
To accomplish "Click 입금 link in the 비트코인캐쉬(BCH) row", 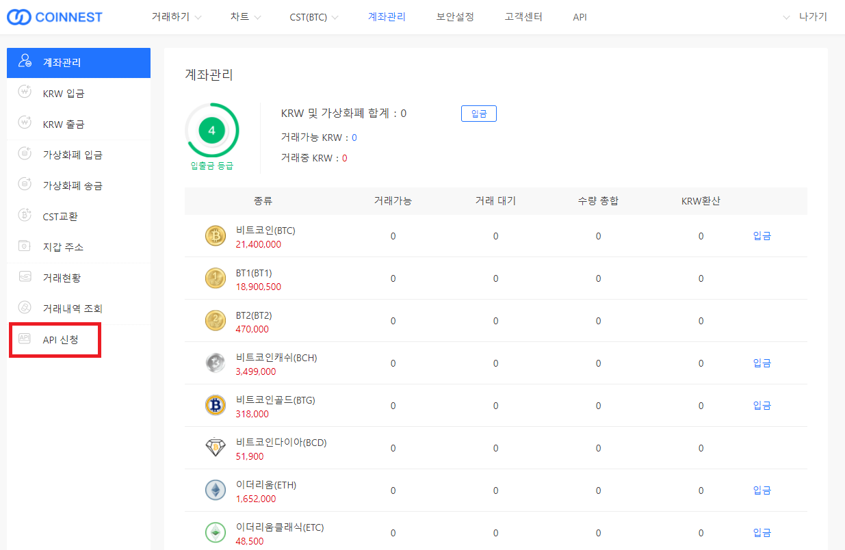I will pos(762,363).
